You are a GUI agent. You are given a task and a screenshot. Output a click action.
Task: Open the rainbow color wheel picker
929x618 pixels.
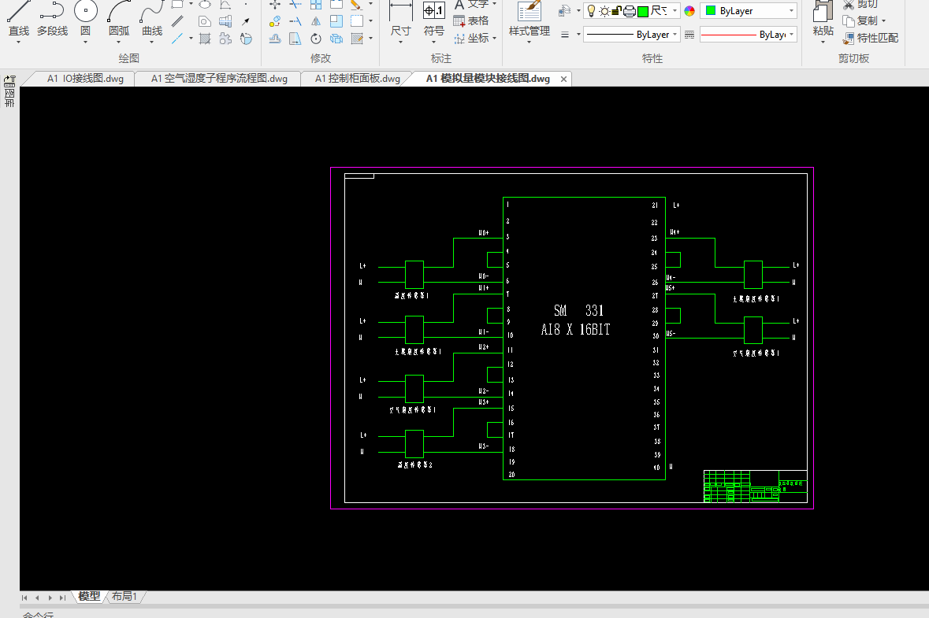point(689,11)
